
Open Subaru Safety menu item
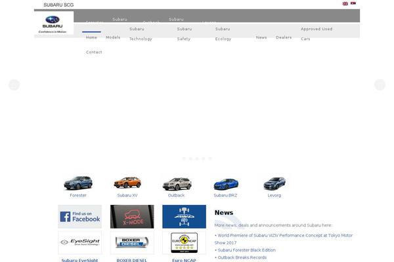click(x=185, y=34)
